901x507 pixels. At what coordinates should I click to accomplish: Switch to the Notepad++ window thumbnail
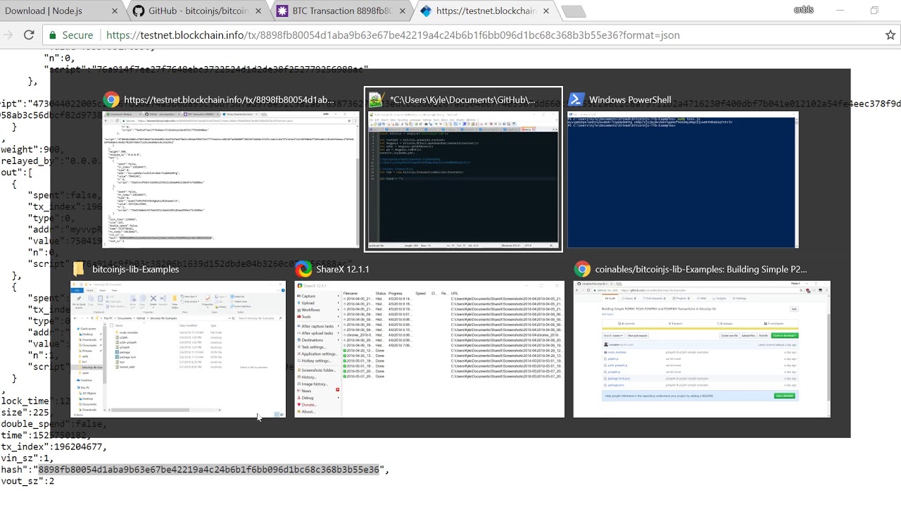463,180
